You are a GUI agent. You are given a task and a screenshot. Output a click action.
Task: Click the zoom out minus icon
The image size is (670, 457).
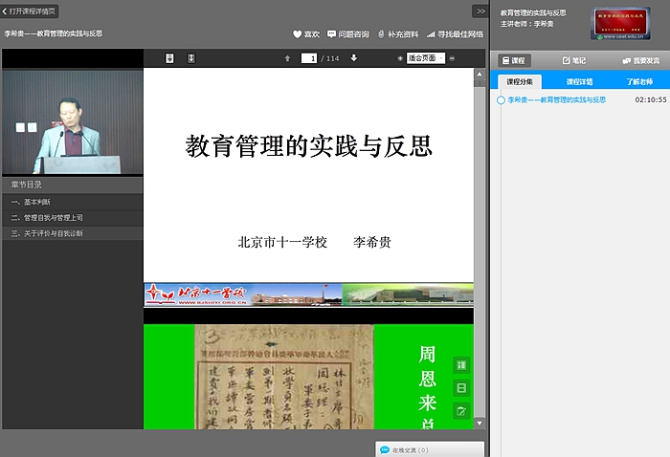click(452, 58)
